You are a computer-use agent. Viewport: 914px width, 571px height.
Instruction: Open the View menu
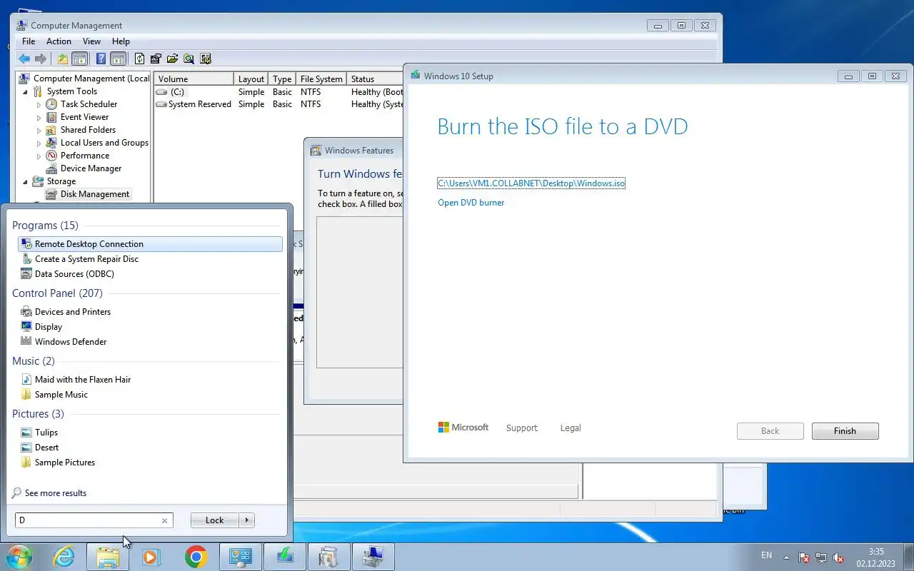pyautogui.click(x=91, y=41)
